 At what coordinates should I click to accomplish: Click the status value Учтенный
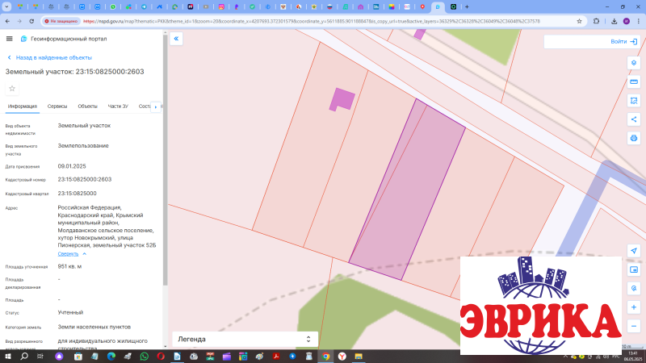[x=70, y=312]
